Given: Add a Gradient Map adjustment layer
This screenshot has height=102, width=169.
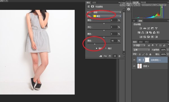Looking at the screenshot, I should click(x=156, y=37).
